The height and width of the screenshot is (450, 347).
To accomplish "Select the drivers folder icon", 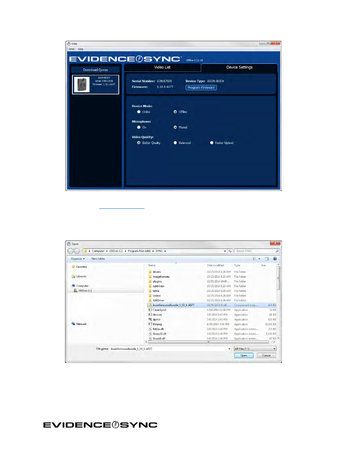I will tap(150, 272).
